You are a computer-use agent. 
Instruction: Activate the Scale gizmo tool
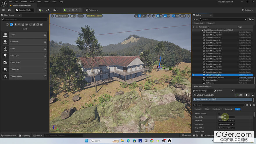click(146, 16)
